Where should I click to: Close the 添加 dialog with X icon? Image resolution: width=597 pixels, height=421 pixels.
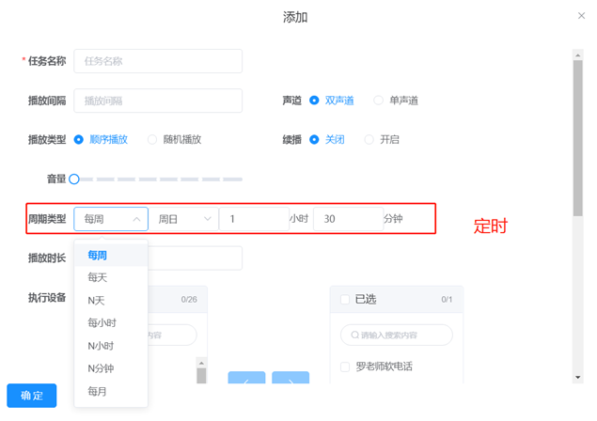581,16
